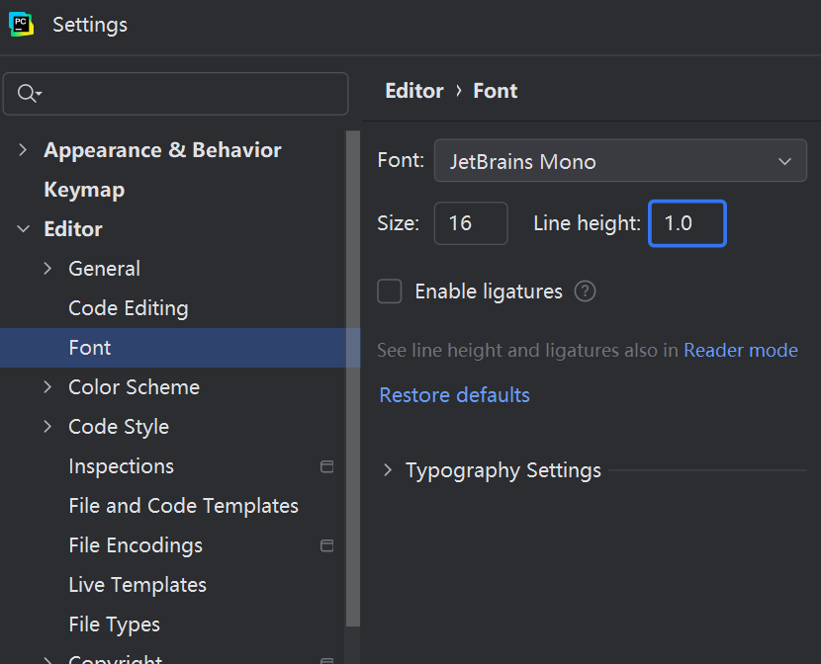Open the Reader mode link
The image size is (821, 664).
(740, 350)
